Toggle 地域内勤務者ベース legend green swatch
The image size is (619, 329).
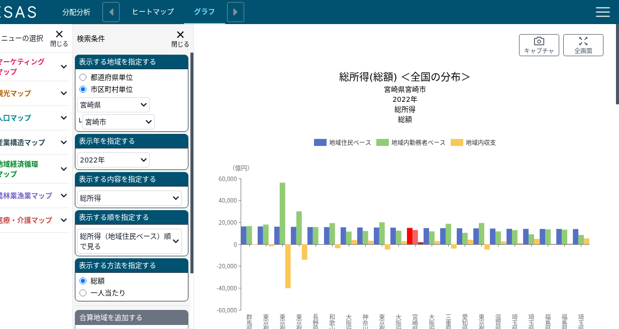pyautogui.click(x=382, y=142)
